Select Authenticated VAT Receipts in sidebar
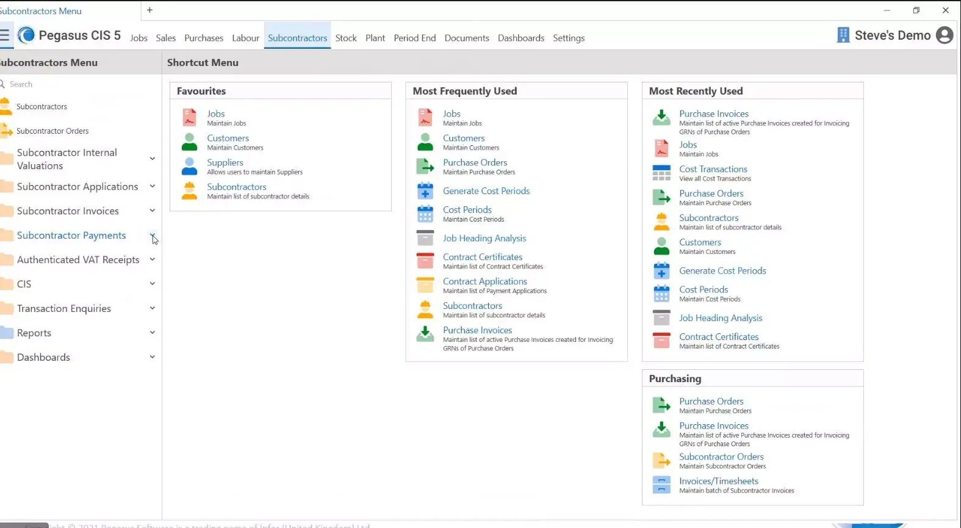961x528 pixels. point(78,259)
